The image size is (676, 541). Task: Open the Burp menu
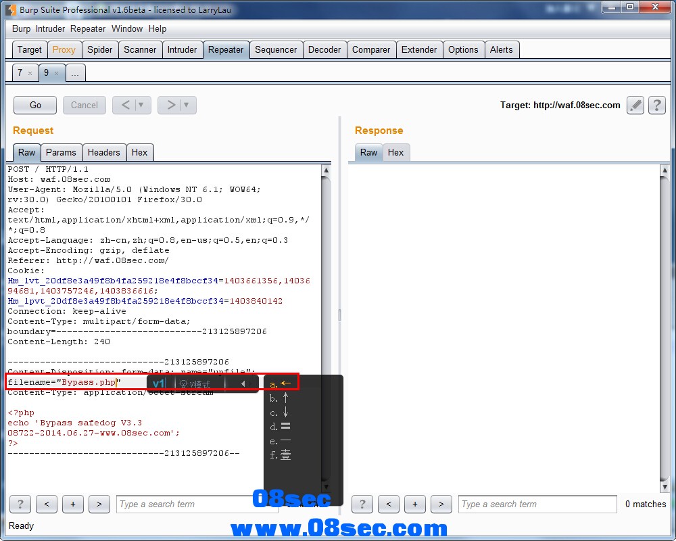click(21, 29)
